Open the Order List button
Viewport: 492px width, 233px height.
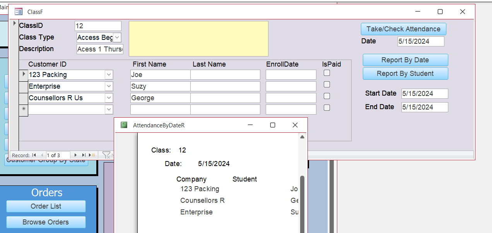46,206
